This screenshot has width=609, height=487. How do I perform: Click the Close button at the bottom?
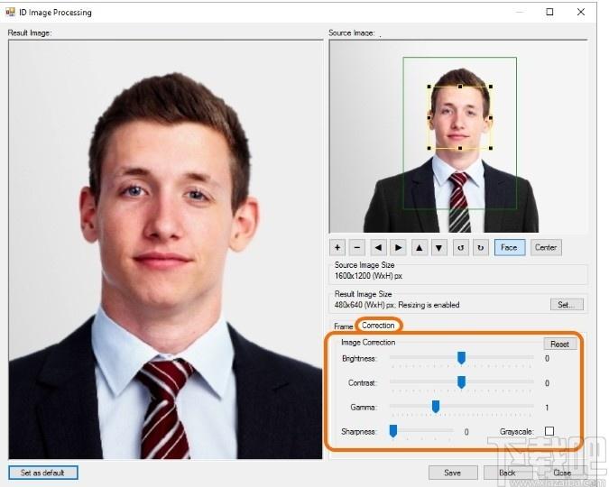click(562, 473)
